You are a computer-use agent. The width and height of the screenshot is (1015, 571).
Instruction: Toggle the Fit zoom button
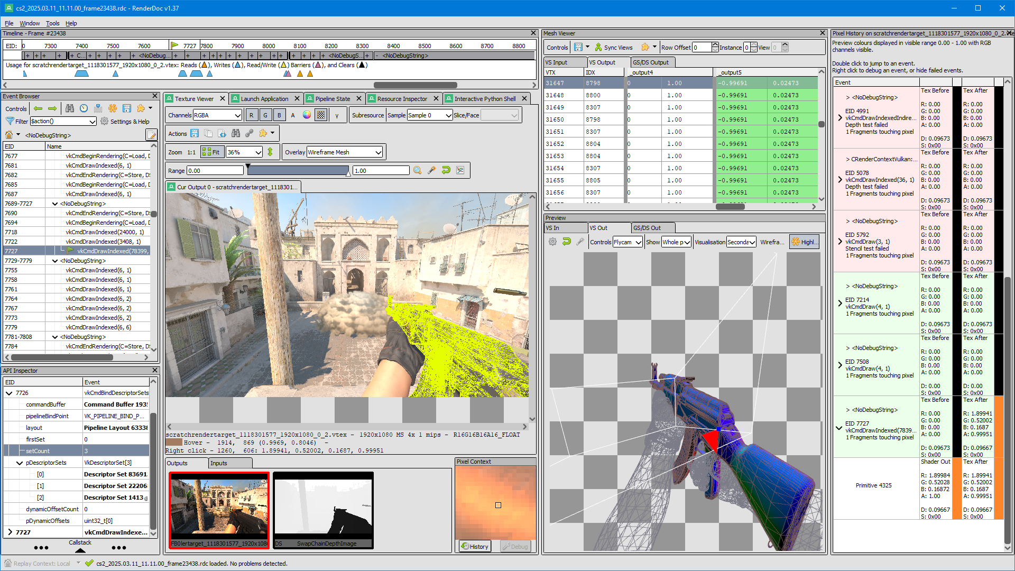pyautogui.click(x=211, y=152)
